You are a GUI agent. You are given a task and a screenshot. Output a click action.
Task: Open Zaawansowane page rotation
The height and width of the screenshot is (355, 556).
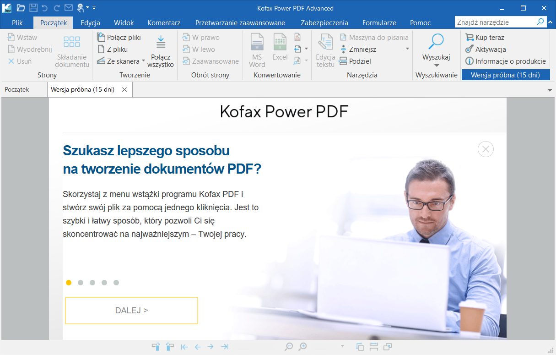click(211, 61)
